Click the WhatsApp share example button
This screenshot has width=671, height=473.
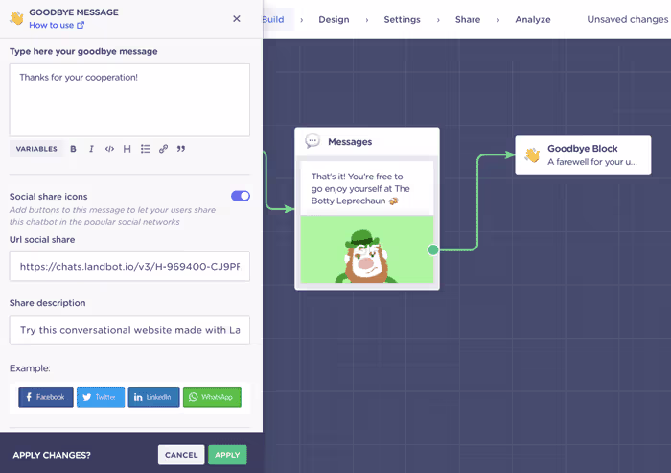click(x=212, y=397)
